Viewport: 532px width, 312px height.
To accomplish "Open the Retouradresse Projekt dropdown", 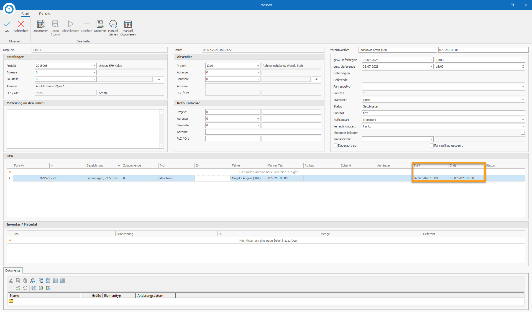I will pos(258,112).
